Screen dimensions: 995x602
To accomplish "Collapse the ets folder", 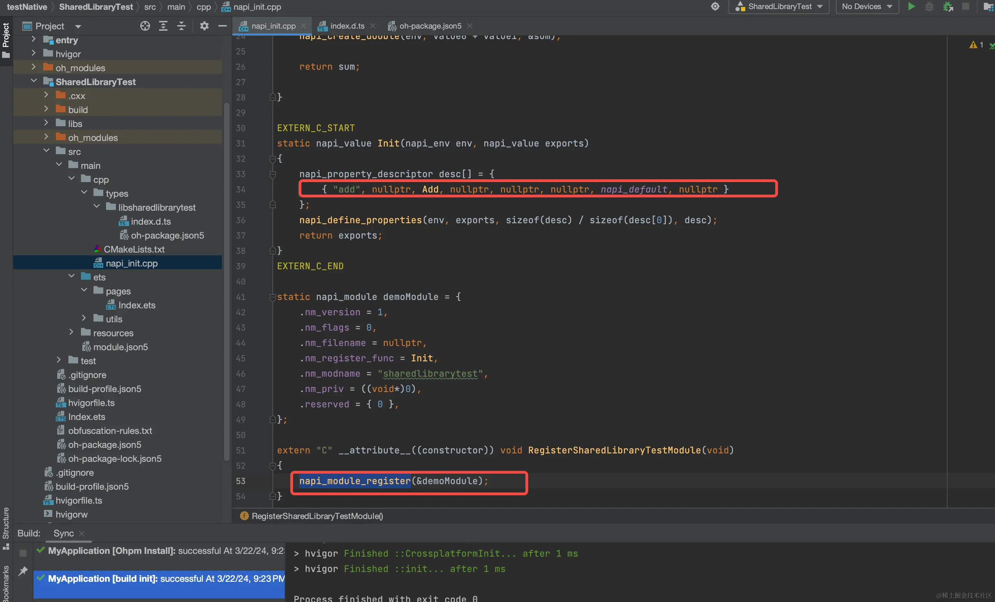I will pyautogui.click(x=72, y=277).
